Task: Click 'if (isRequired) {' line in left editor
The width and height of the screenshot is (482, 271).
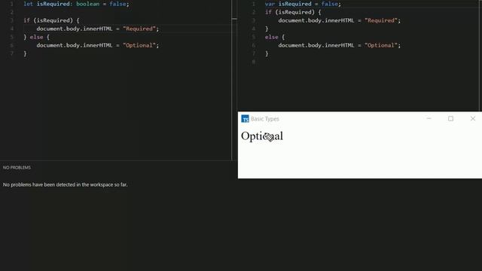Action: point(51,20)
